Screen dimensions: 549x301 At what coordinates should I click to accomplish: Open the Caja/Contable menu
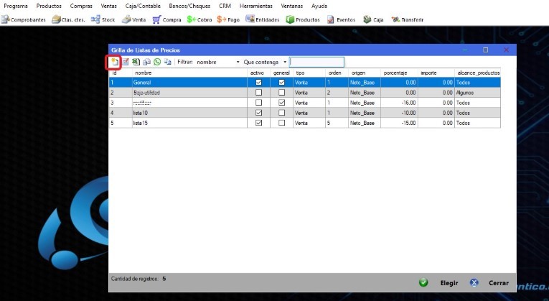pos(143,6)
